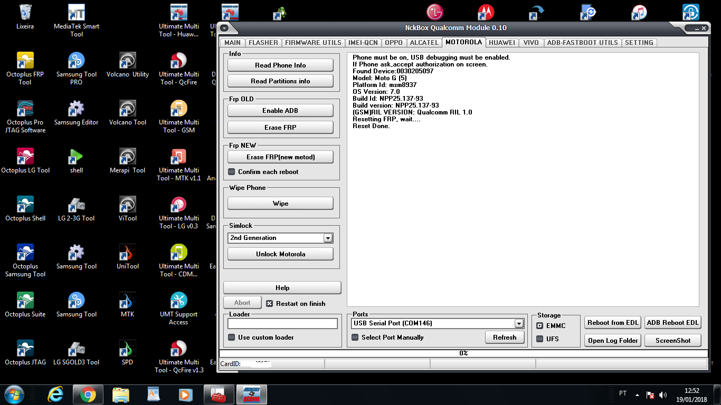Expand the USB Serial Port COM146 dropdown
Screen dimensions: 721x405
[x=519, y=323]
